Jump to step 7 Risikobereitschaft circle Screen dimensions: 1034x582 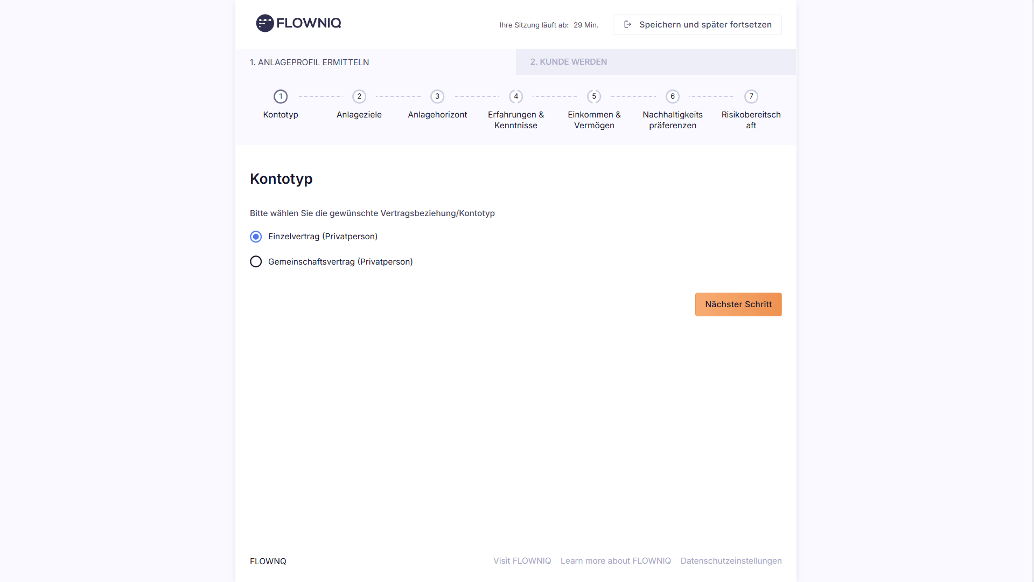(x=751, y=96)
